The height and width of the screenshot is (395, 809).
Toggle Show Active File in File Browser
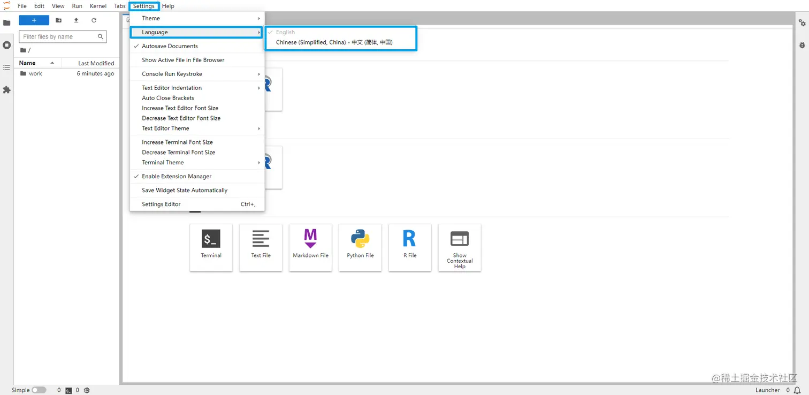[x=197, y=60]
